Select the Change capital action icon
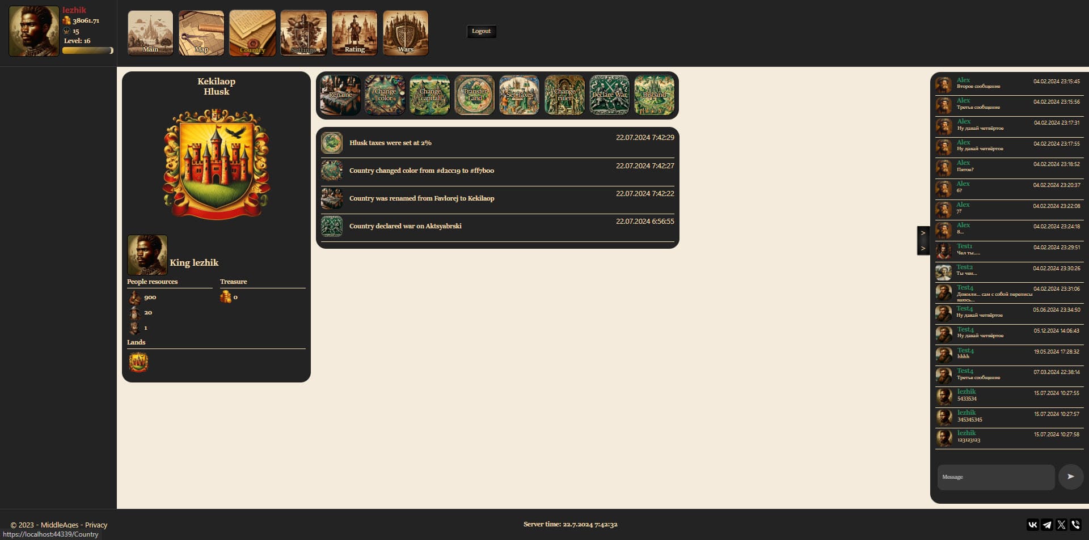The height and width of the screenshot is (540, 1089). [x=429, y=95]
